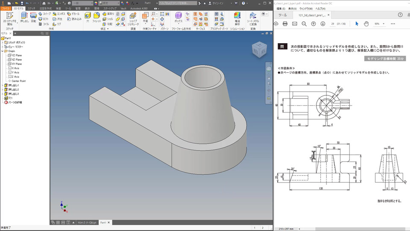This screenshot has height=231, width=410.
Task: Expand the ソリッド ボディ(1) node
Action: 3,42
